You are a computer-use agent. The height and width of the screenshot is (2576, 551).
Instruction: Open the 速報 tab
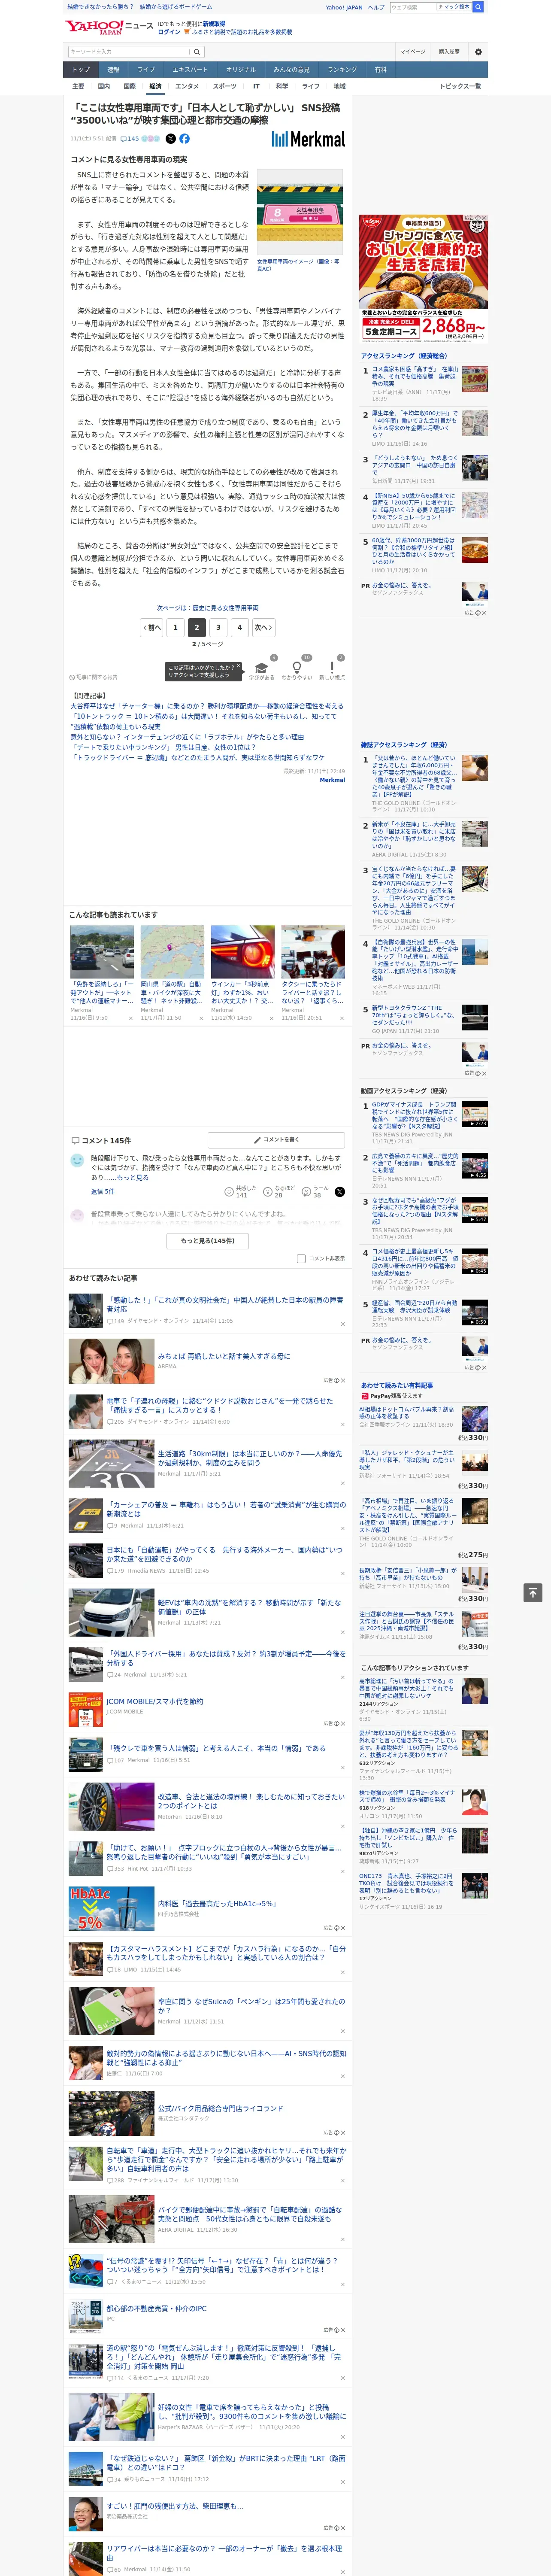tap(113, 70)
